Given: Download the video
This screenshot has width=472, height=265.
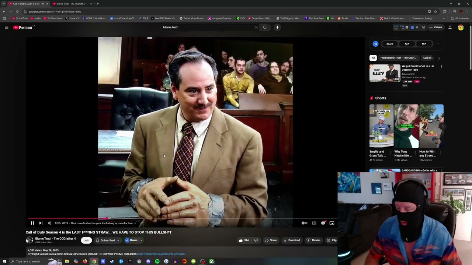Looking at the screenshot, I should [x=292, y=240].
